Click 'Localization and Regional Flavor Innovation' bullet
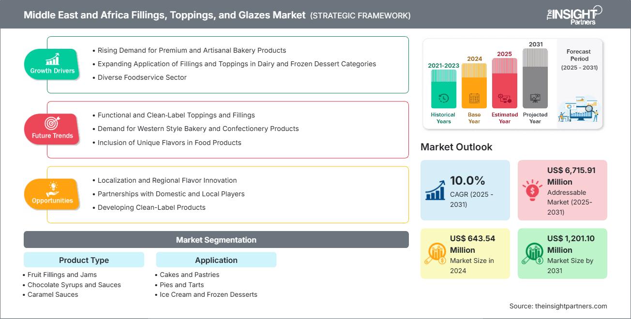This screenshot has width=631, height=319. (x=167, y=180)
